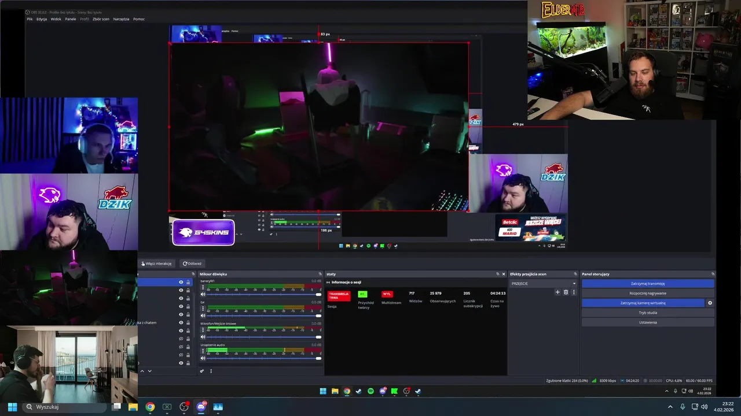Screen dimensions: 741x416
Task: Undock the Panel sterujący dock
Action: coord(711,274)
